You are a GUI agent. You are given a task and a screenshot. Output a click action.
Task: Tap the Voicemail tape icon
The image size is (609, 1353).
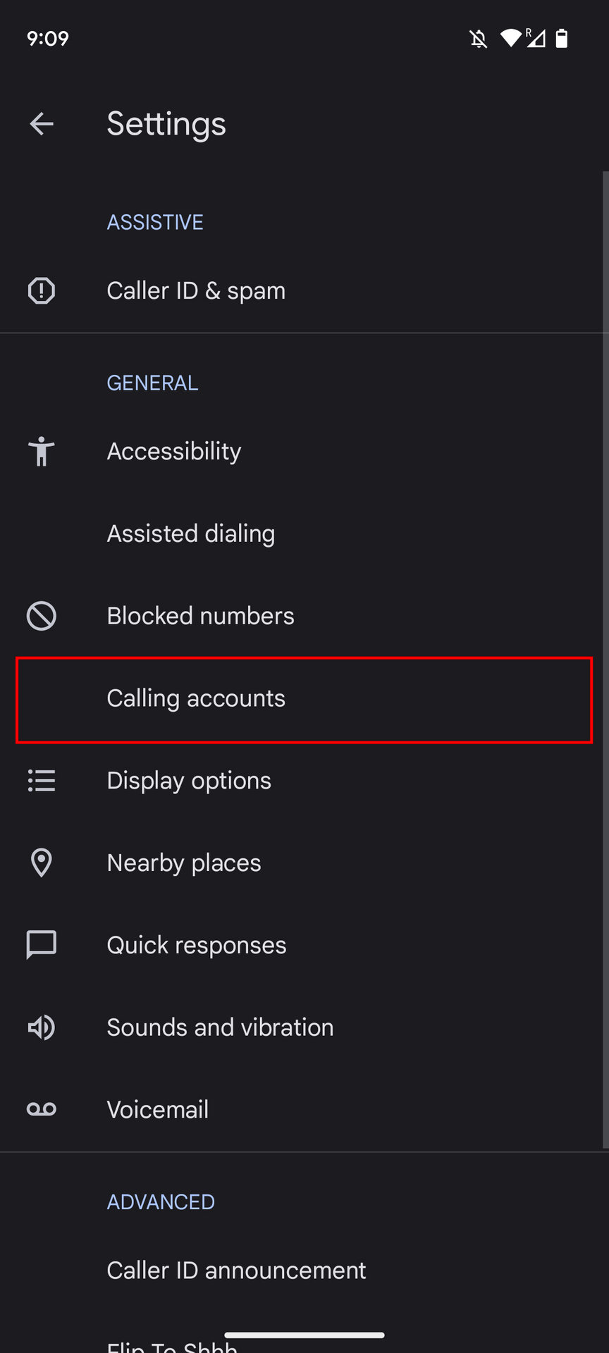tap(42, 1109)
